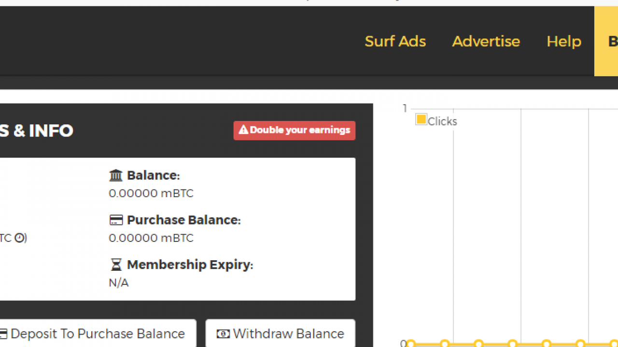Select the leftmost data point on the Clicks chart
The height and width of the screenshot is (347, 618).
pyautogui.click(x=410, y=344)
